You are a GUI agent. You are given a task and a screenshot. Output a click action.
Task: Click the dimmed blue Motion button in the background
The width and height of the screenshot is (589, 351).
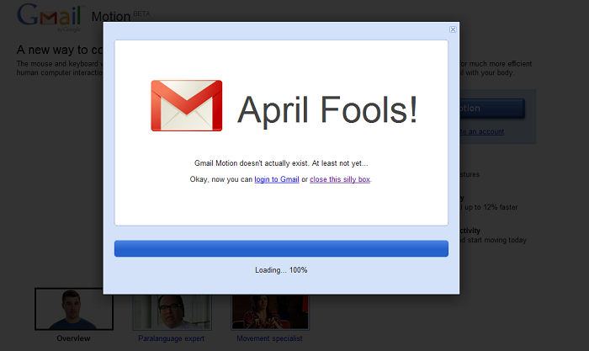click(x=492, y=109)
